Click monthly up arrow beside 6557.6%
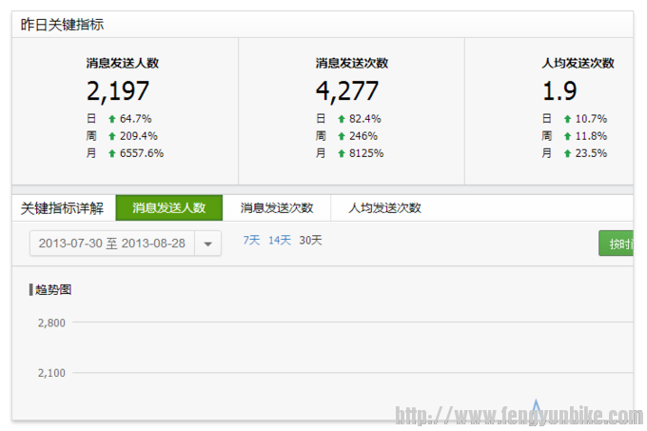Screen dimensions: 647x431 (x=111, y=153)
